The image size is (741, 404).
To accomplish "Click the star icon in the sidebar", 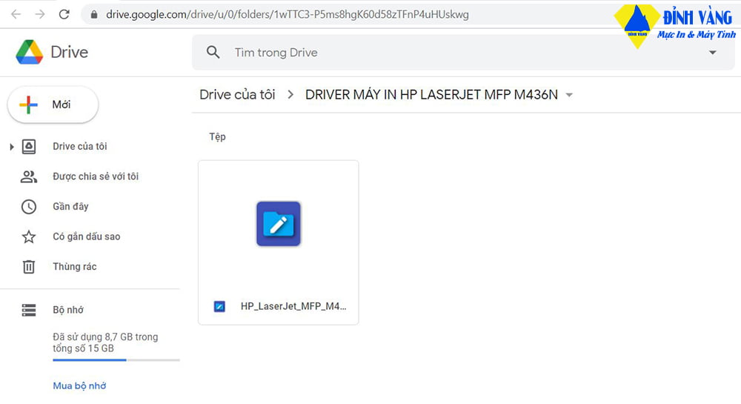I will click(29, 236).
